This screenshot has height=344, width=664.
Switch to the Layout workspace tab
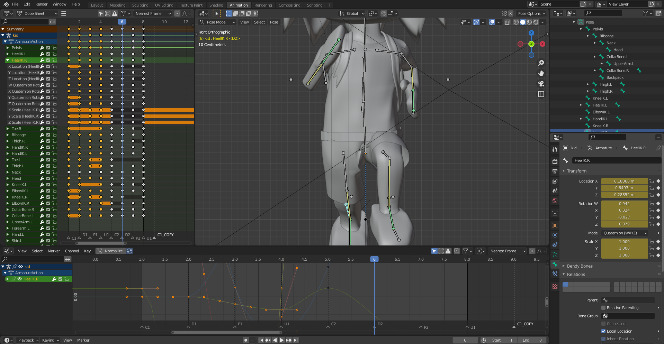click(97, 5)
